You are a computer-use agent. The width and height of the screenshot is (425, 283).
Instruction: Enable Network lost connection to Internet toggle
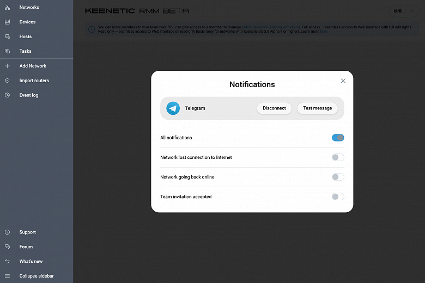(338, 157)
